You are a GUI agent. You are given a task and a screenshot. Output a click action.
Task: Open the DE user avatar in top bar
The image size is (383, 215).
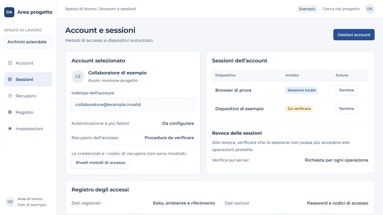pos(370,9)
